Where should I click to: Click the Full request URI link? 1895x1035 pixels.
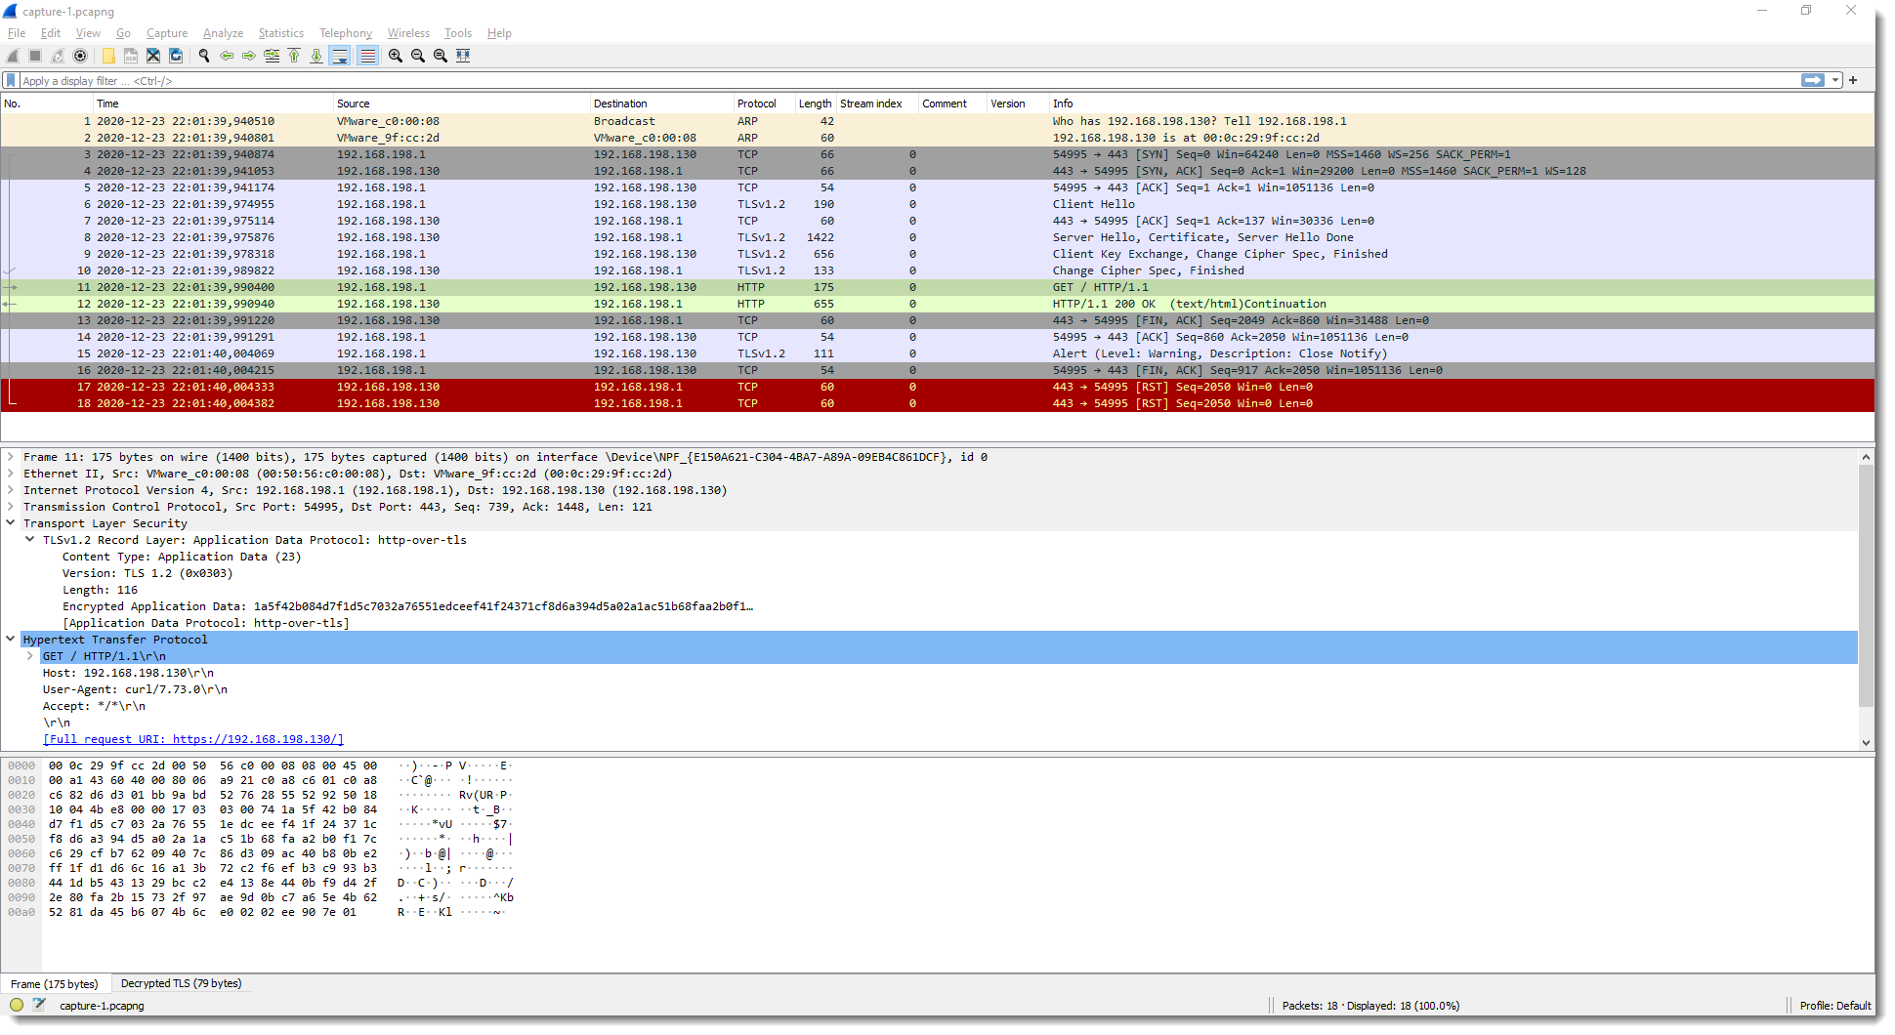point(193,739)
